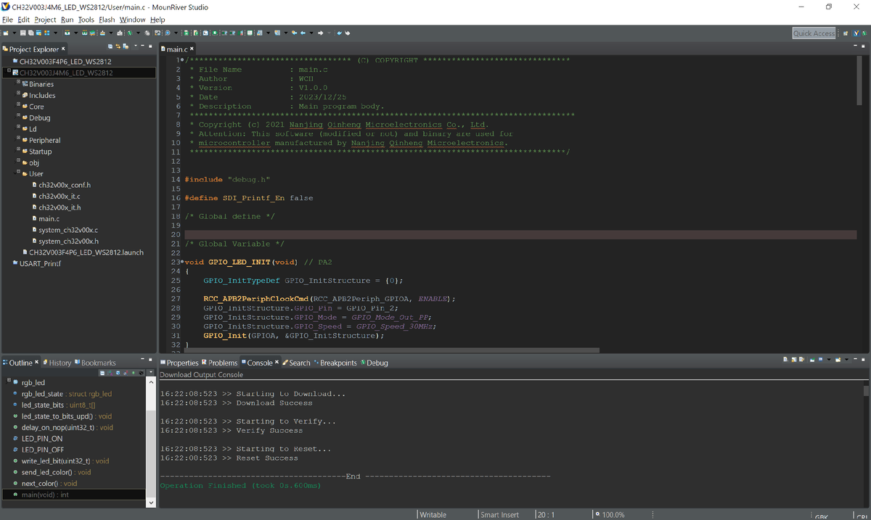
Task: Click the Quick Access search field
Action: (x=814, y=33)
